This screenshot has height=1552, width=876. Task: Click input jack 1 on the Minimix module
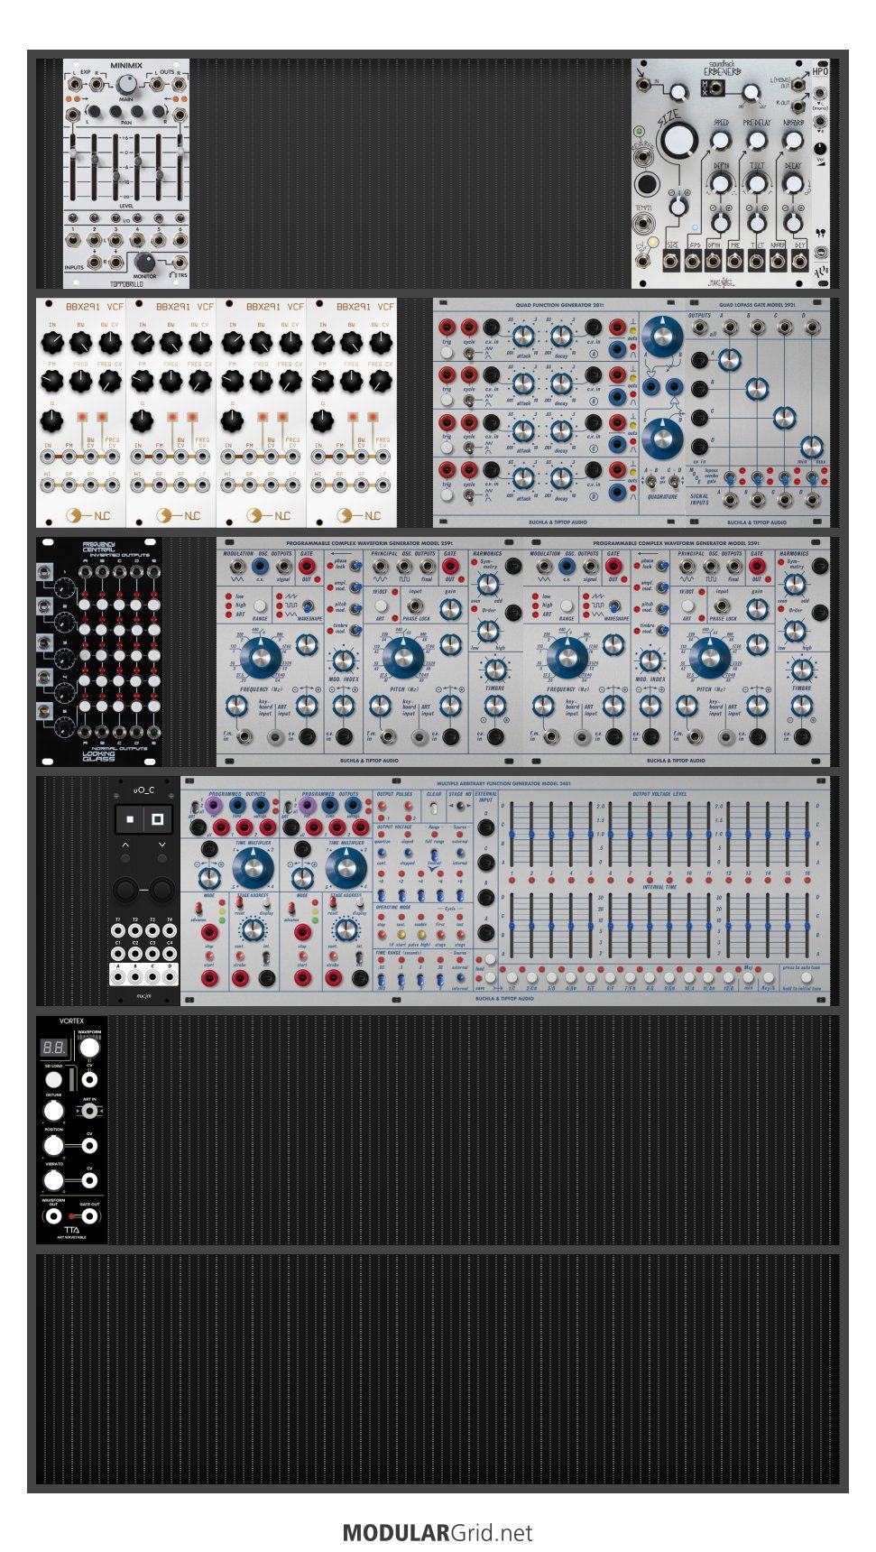[72, 241]
